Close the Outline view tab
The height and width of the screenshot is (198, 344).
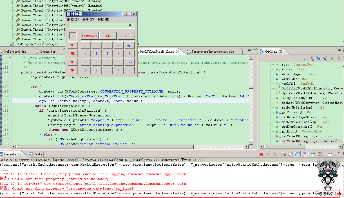281,51
